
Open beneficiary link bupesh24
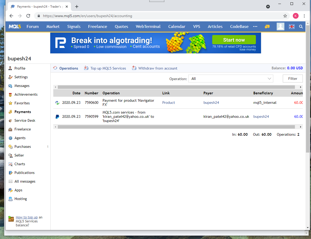coord(261,117)
